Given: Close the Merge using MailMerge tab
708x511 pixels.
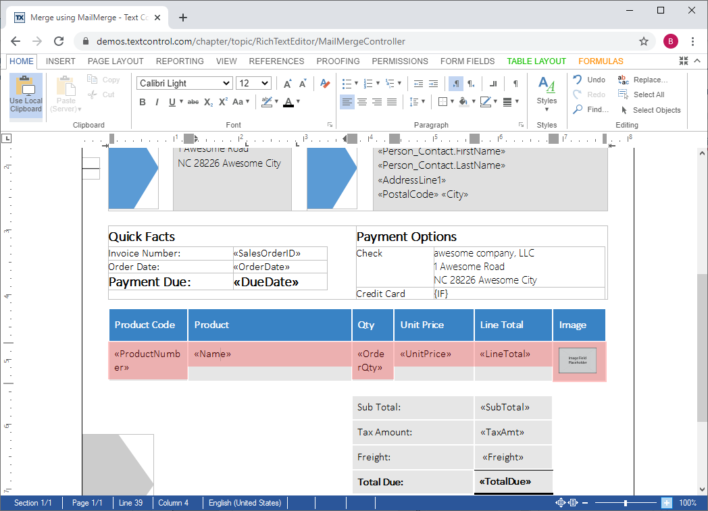Looking at the screenshot, I should 157,18.
